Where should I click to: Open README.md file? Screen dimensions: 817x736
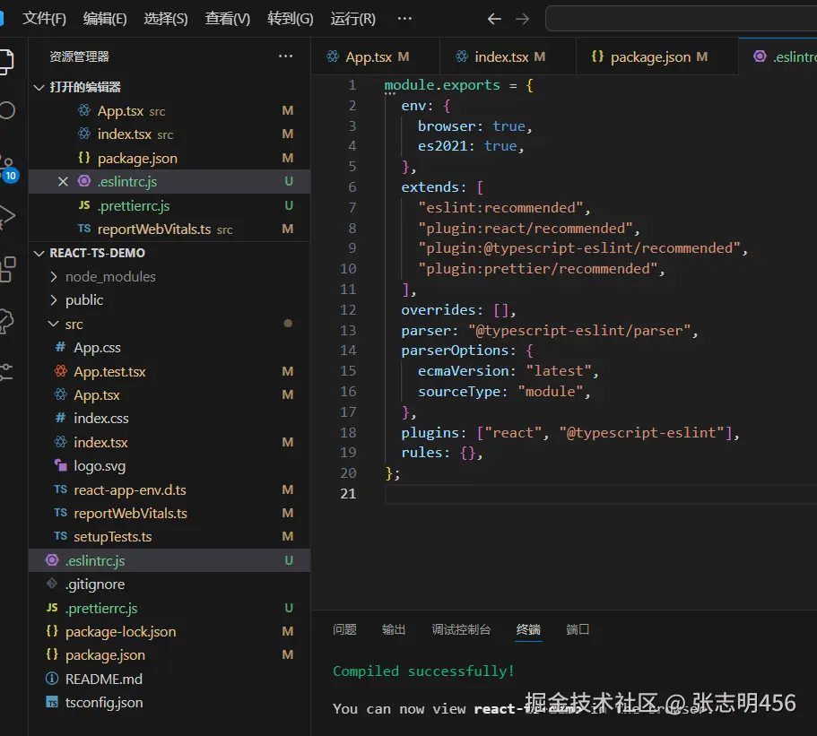[169, 679]
